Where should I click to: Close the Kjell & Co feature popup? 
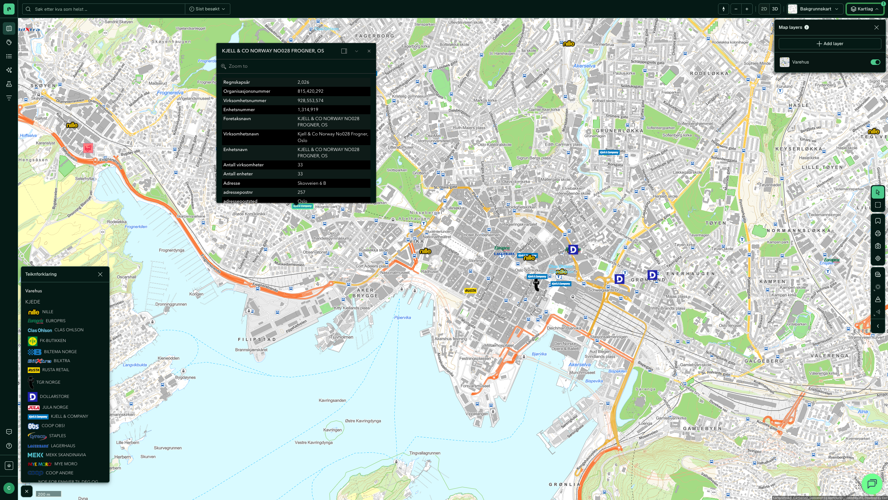coord(369,51)
